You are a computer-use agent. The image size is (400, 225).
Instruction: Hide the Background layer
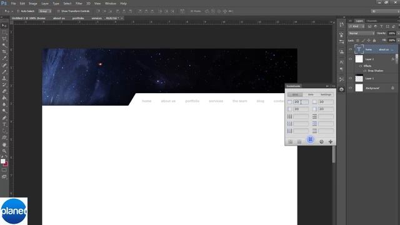click(350, 88)
